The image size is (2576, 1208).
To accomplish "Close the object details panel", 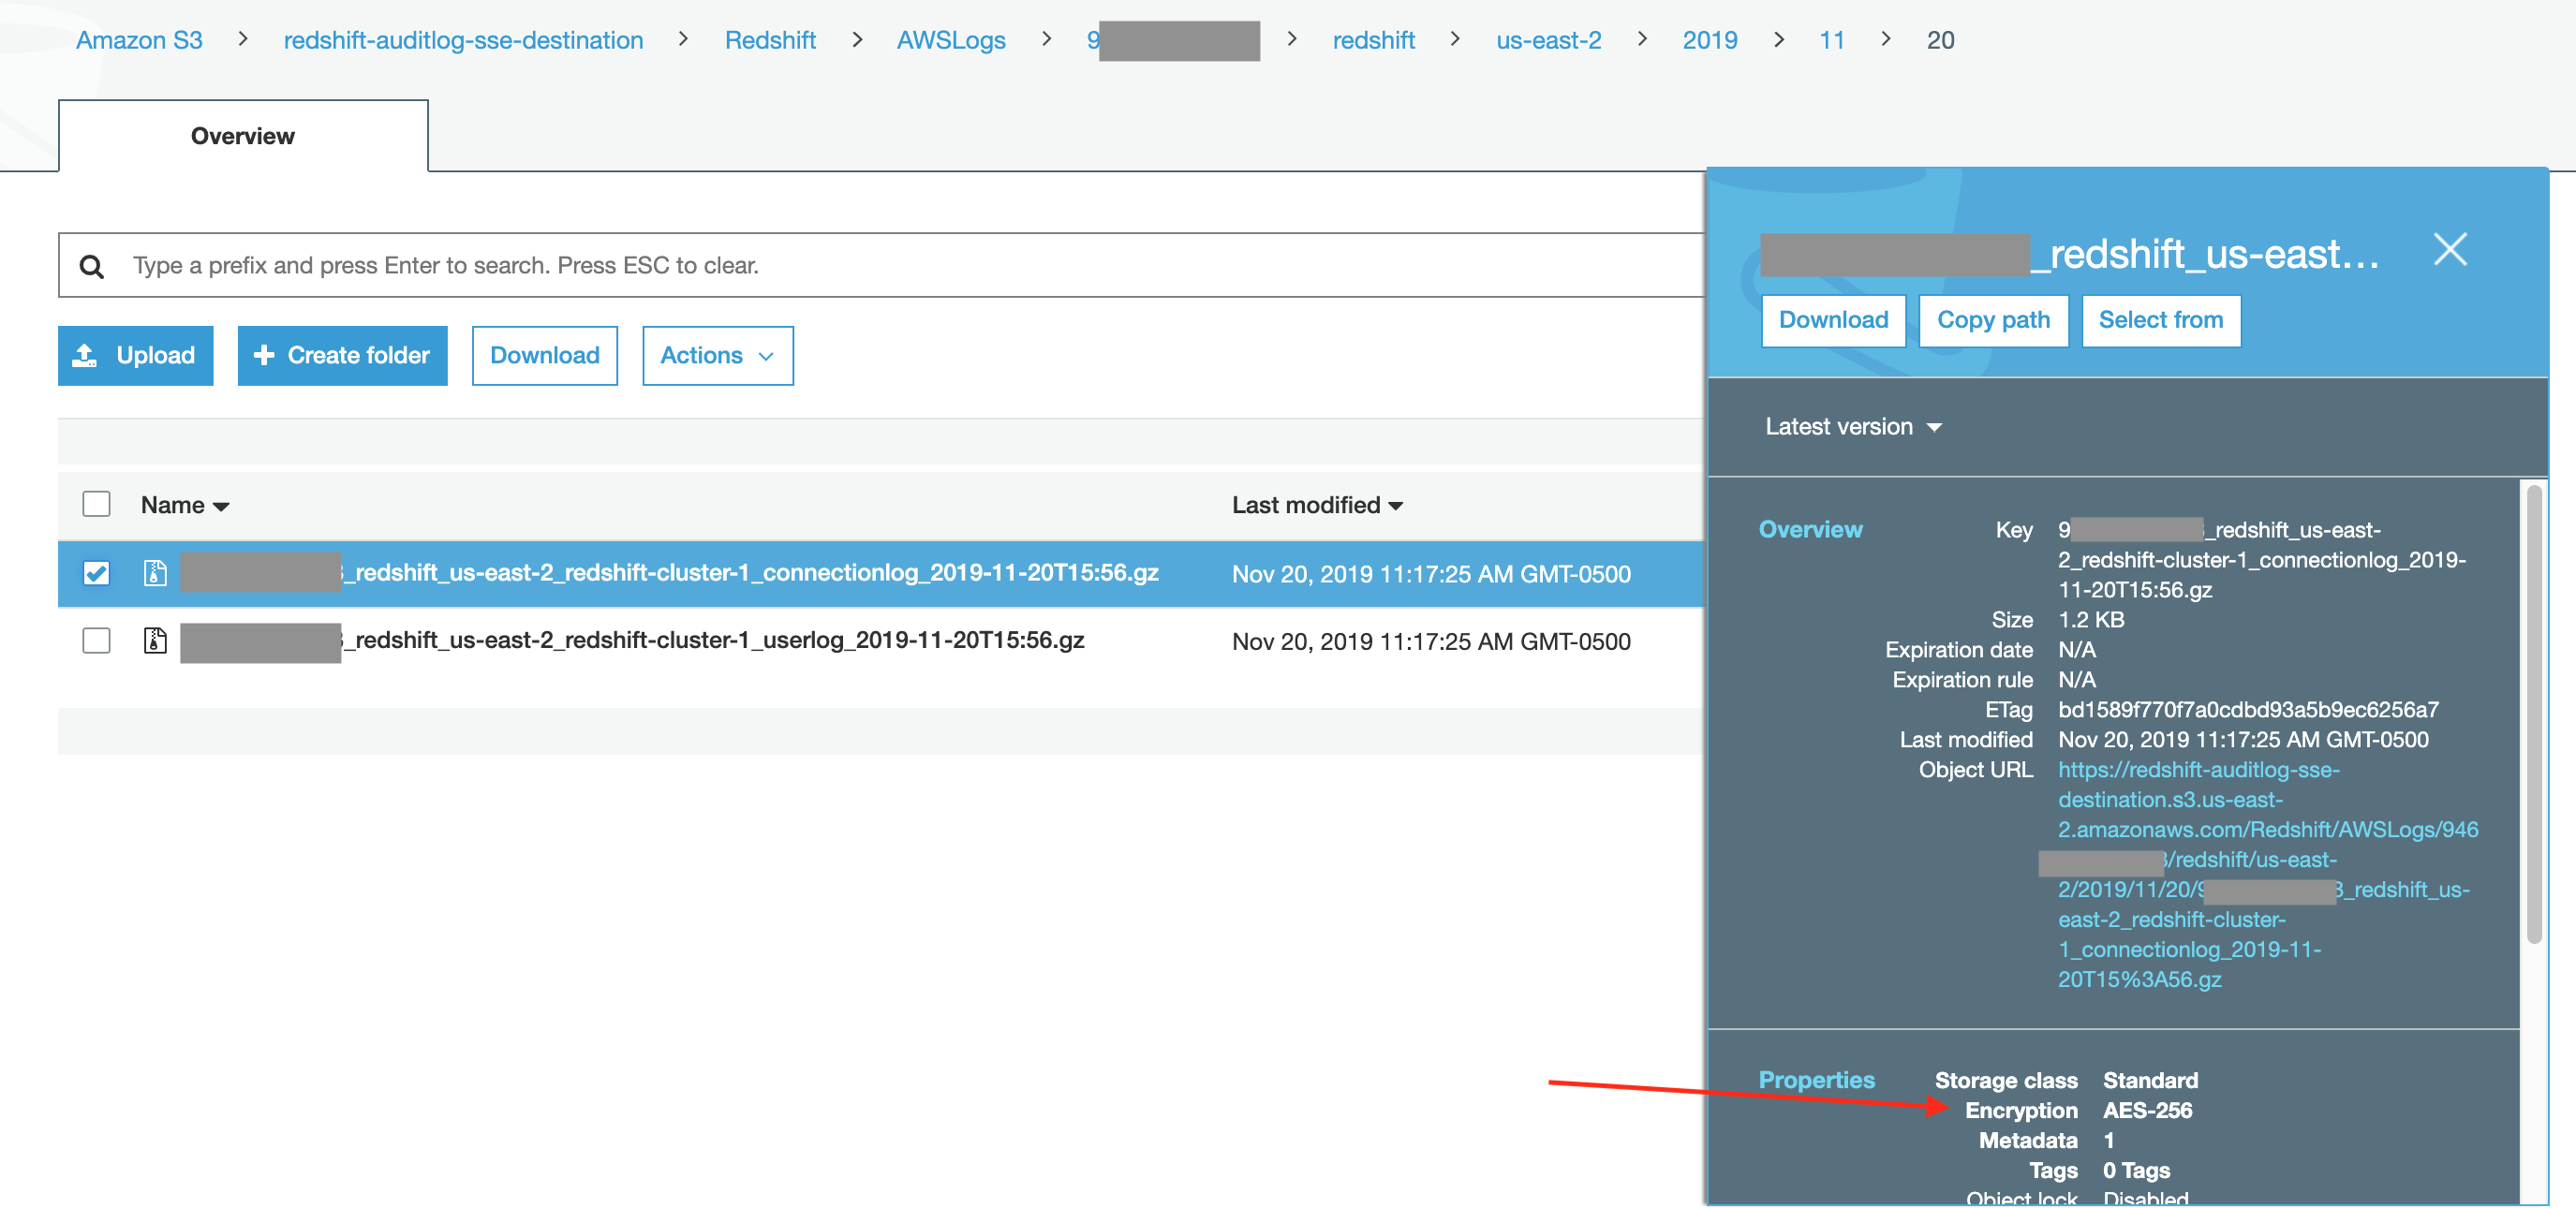I will pos(2449,249).
